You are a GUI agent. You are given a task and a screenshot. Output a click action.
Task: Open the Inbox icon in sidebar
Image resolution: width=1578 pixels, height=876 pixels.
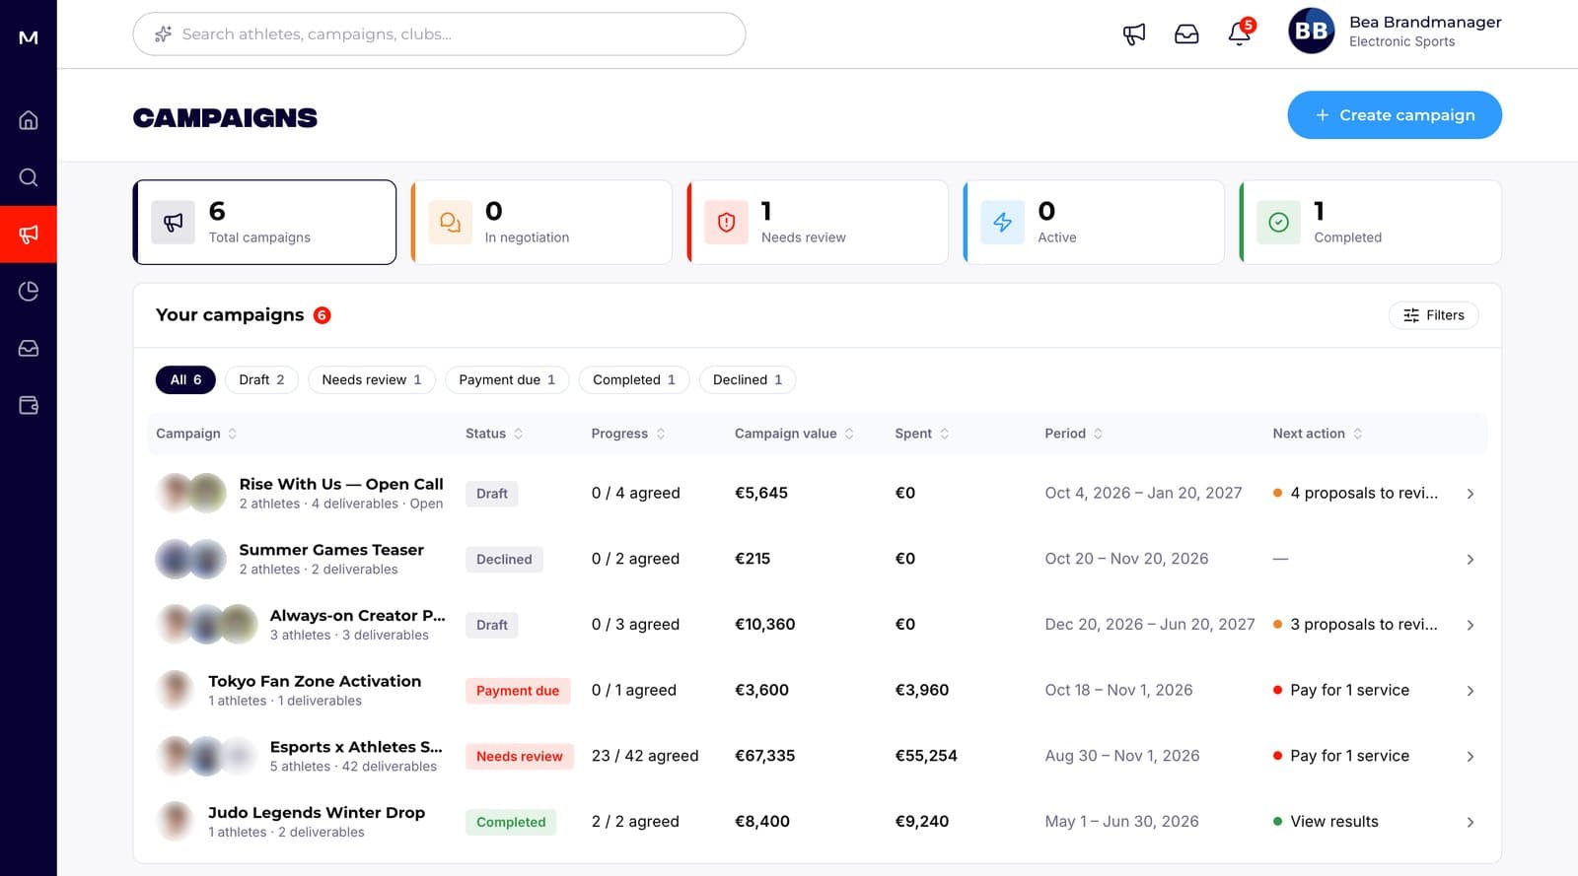coord(29,348)
